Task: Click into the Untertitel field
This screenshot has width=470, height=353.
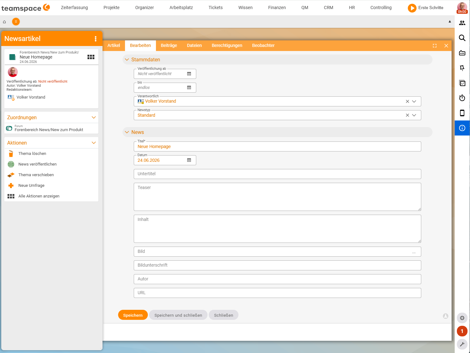Action: pos(277,174)
